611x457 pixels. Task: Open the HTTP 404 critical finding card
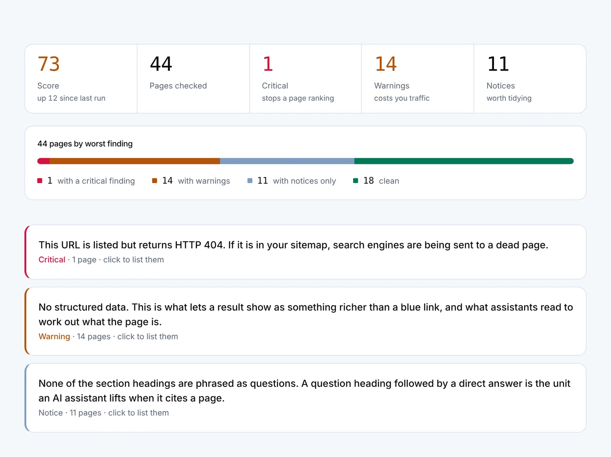305,252
